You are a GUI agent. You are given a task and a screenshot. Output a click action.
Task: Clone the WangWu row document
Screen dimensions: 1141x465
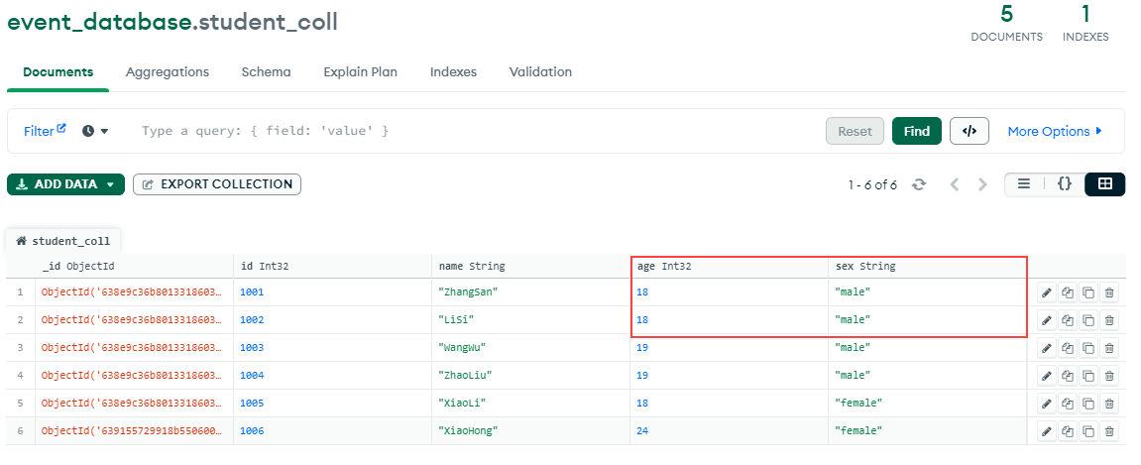click(1088, 348)
